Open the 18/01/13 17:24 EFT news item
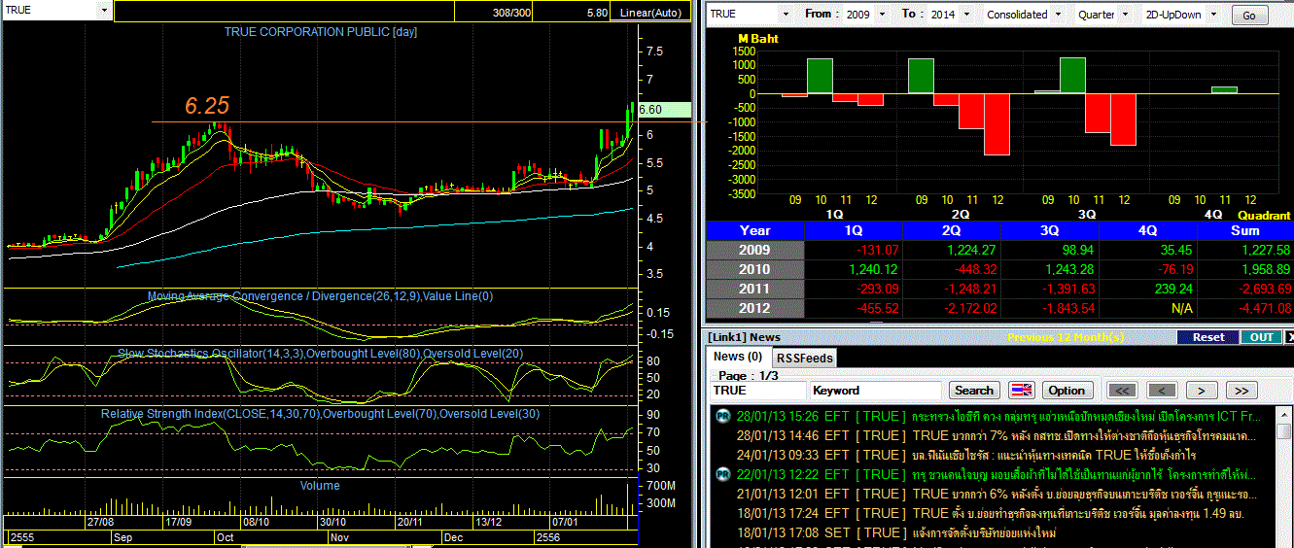 (990, 513)
